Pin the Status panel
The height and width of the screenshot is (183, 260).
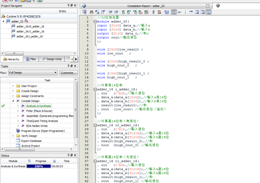68,155
